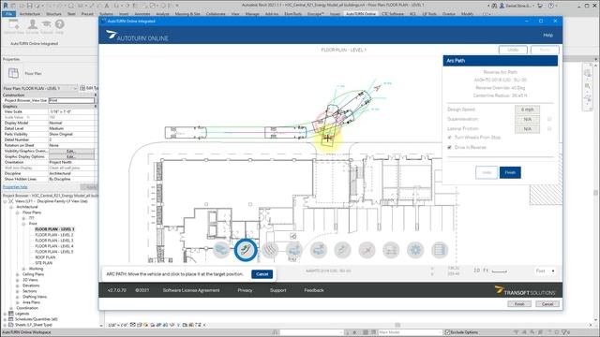Click the Help link in AutoTURN header
The width and height of the screenshot is (600, 337).
coord(547,36)
